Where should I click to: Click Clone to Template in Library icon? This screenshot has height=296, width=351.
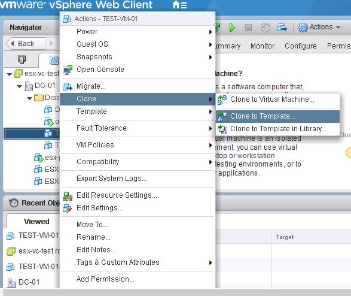coord(222,129)
